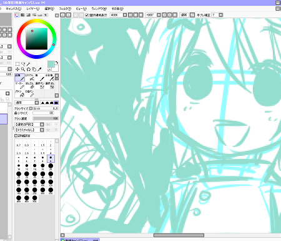Image resolution: width=281 pixels, height=241 pixels.
Task: Open the キャンバス menu
Action: tap(14, 9)
